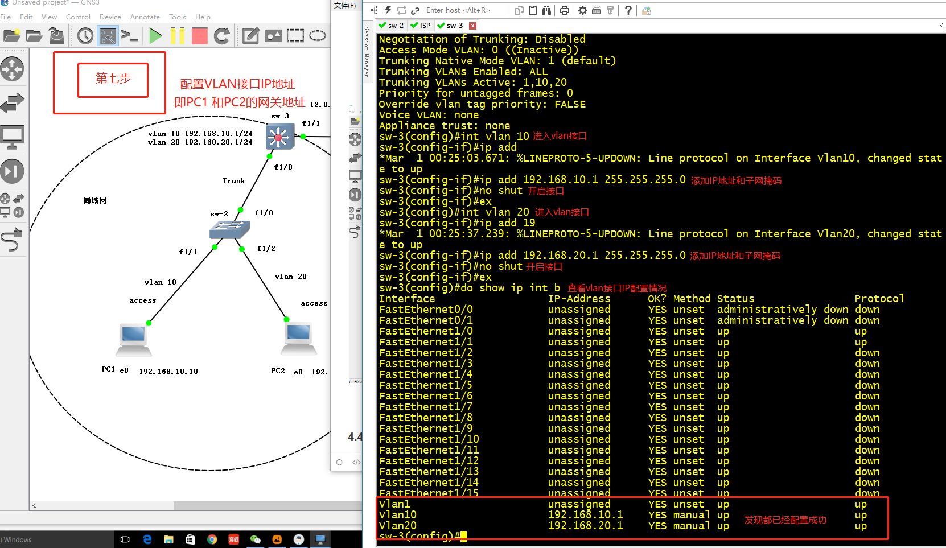Open the Tools menu in GNS3
The height and width of the screenshot is (548, 946).
coord(178,17)
